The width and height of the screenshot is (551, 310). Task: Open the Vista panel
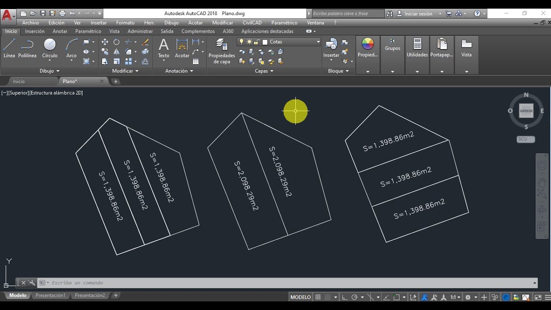[467, 47]
